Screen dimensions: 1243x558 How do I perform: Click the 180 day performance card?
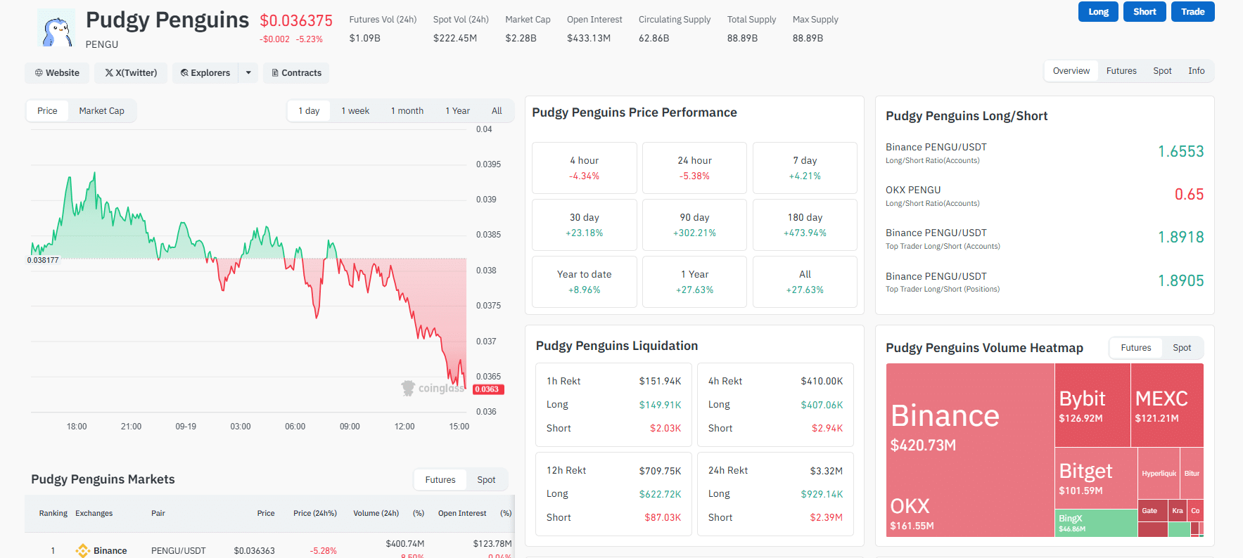click(x=805, y=225)
